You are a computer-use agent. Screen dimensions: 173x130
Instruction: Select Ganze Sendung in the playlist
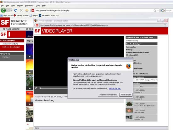(x=132, y=41)
